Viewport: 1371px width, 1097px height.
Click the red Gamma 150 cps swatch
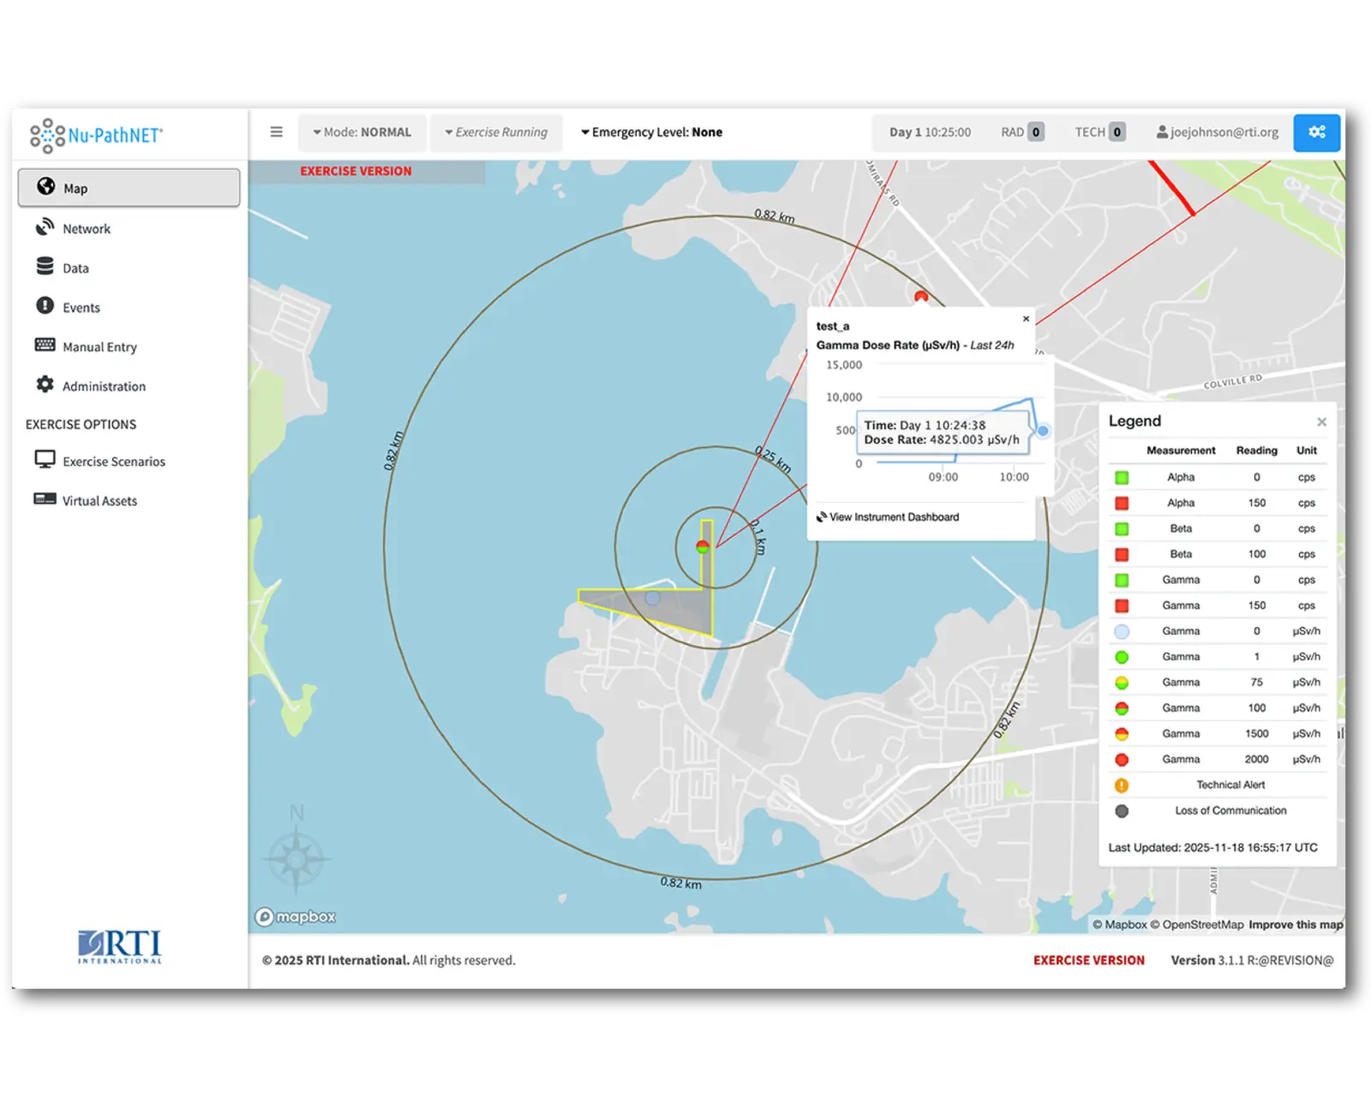[1122, 606]
